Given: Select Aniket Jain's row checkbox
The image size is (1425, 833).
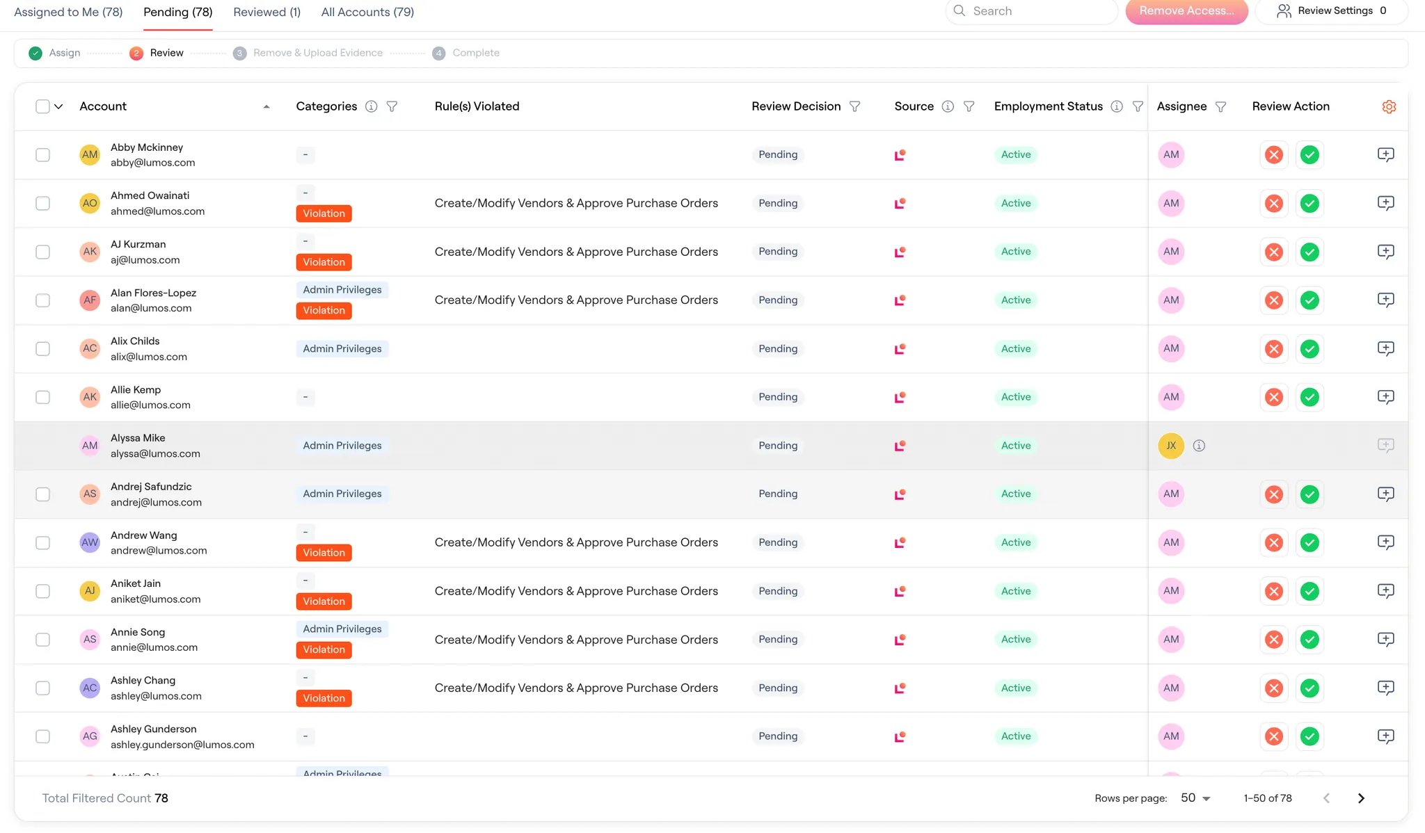Looking at the screenshot, I should pyautogui.click(x=42, y=591).
